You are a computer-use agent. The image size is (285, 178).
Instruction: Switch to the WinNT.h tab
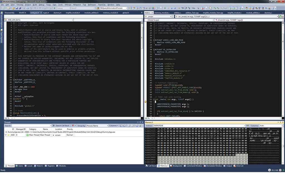click(x=22, y=13)
